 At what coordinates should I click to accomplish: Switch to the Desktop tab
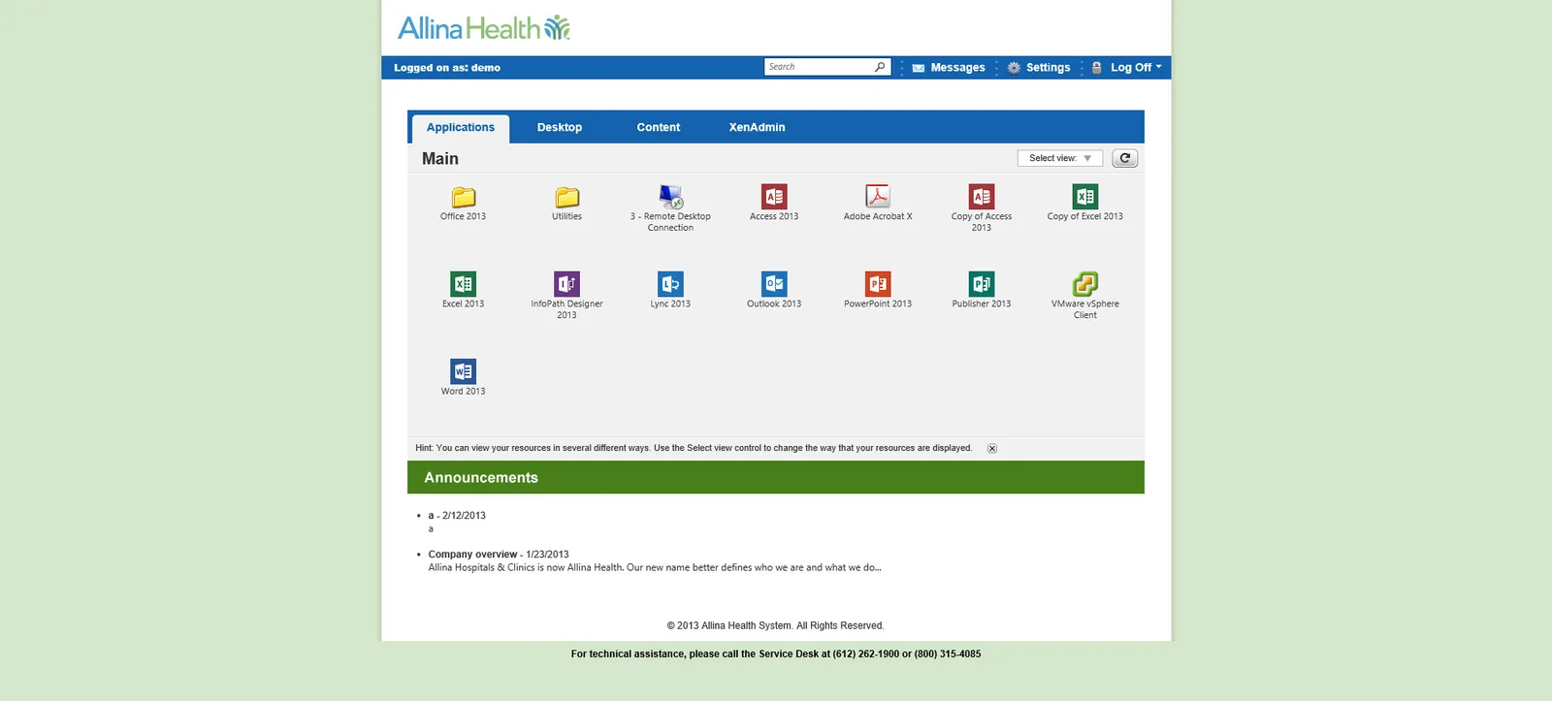[x=560, y=128]
